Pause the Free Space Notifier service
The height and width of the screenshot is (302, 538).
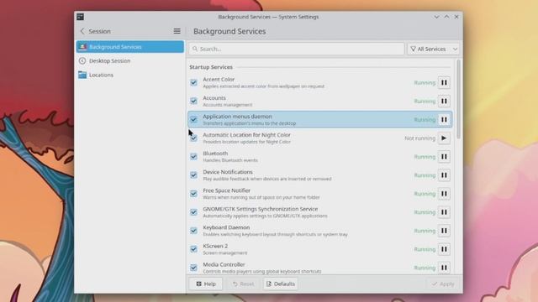coord(444,194)
